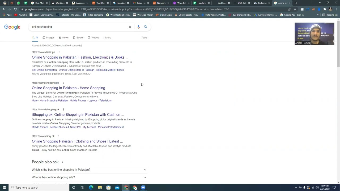Open three-dot options for ishopping.pk result
Image resolution: width=340 pixels, height=191 pixels.
(63, 110)
